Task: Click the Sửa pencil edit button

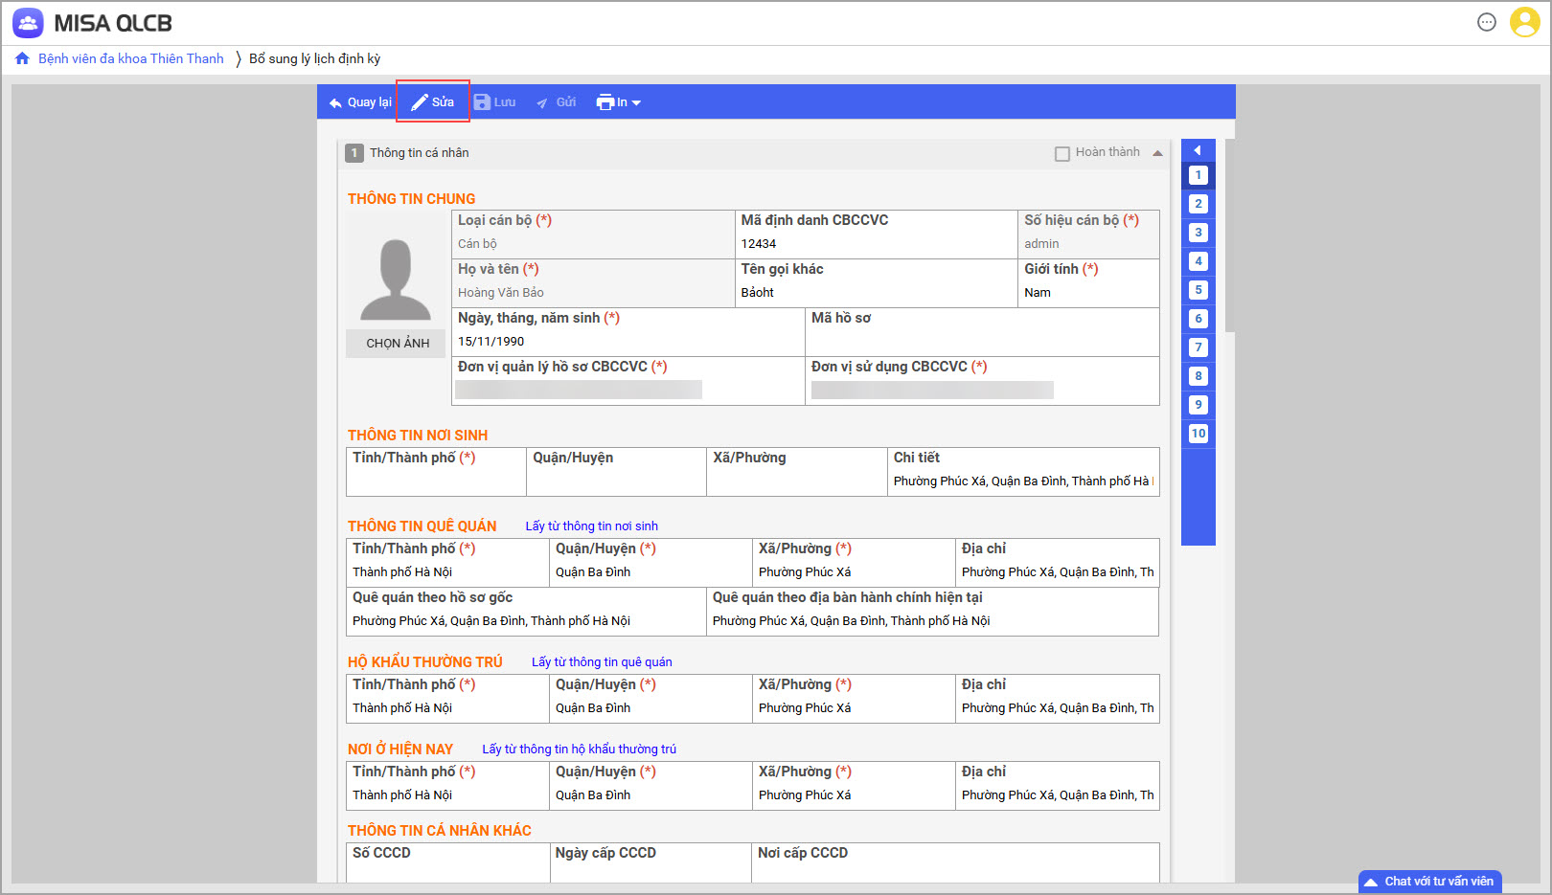Action: tap(433, 102)
